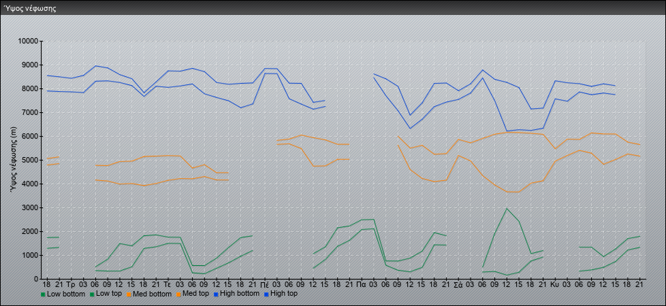Click the 'Σά' day label on the time axis
The image size is (666, 306).
pos(458,284)
